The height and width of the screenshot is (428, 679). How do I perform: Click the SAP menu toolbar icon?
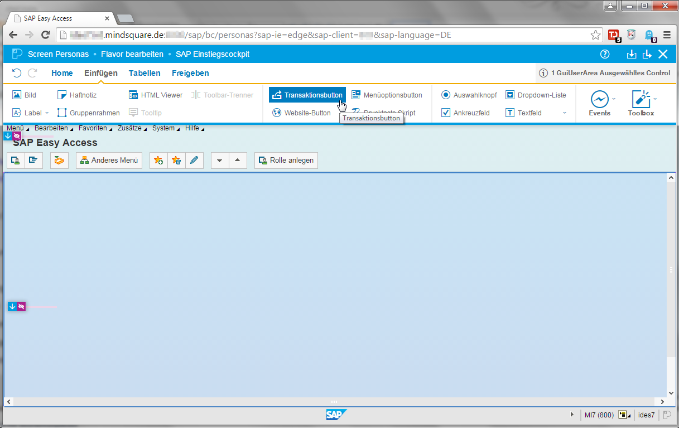33,160
